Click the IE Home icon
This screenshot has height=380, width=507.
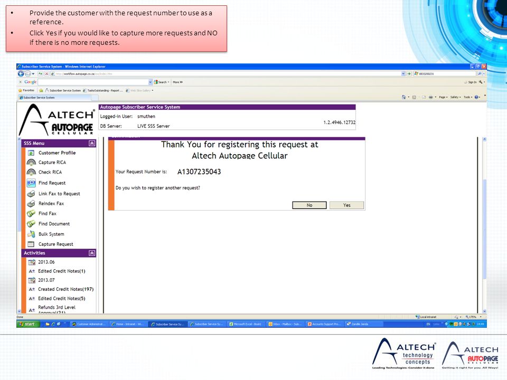coord(403,97)
